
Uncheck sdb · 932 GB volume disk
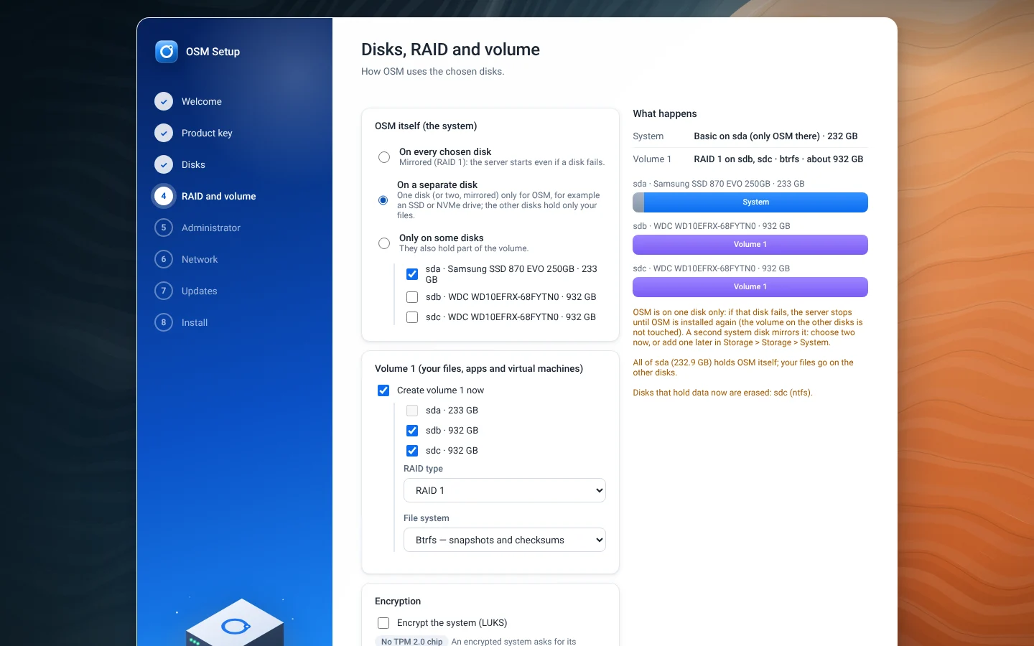pos(412,431)
